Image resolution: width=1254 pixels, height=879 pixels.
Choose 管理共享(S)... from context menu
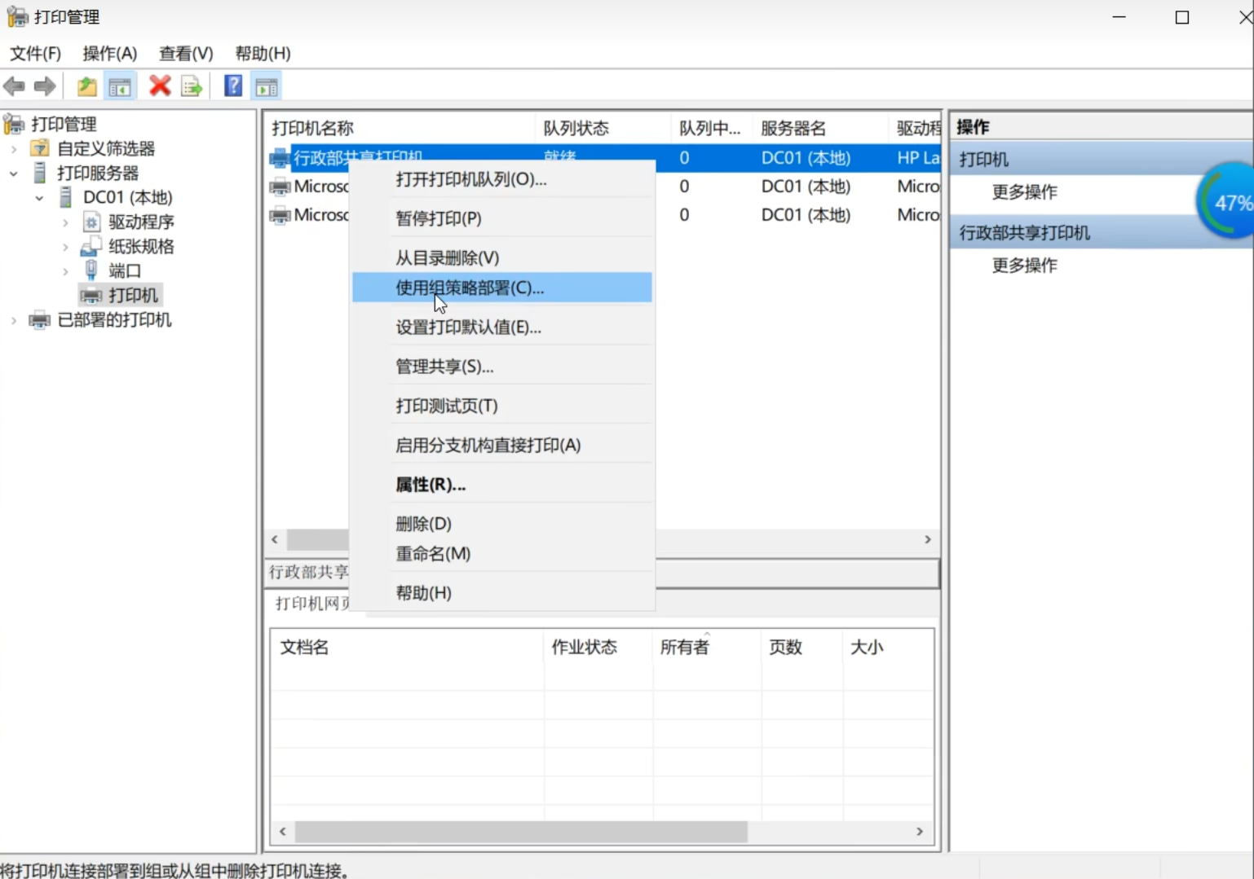[x=502, y=367]
